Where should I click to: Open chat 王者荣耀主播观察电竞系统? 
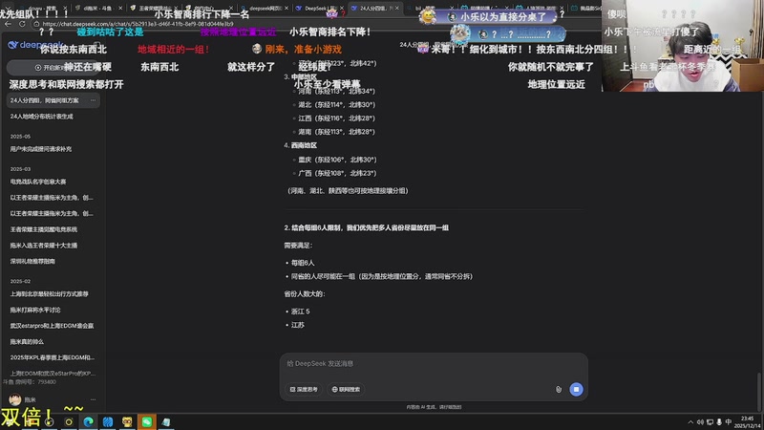pos(43,229)
